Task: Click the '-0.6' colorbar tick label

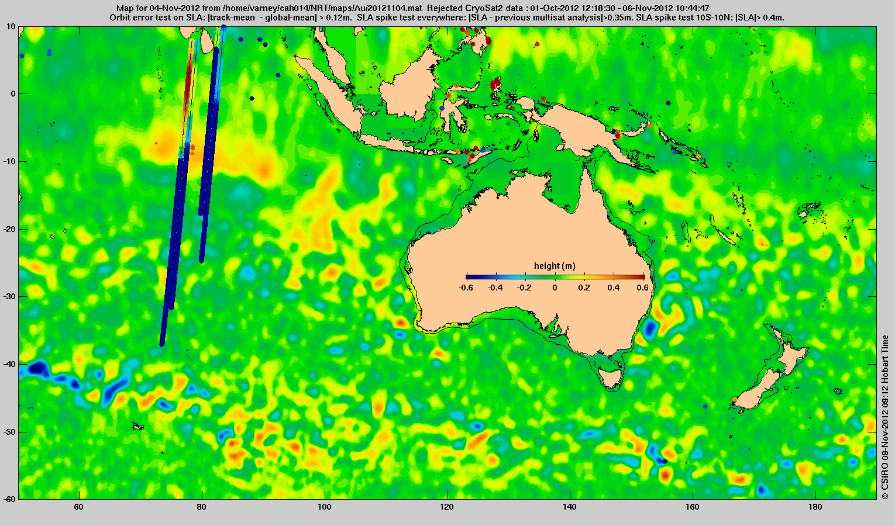Action: (x=466, y=288)
